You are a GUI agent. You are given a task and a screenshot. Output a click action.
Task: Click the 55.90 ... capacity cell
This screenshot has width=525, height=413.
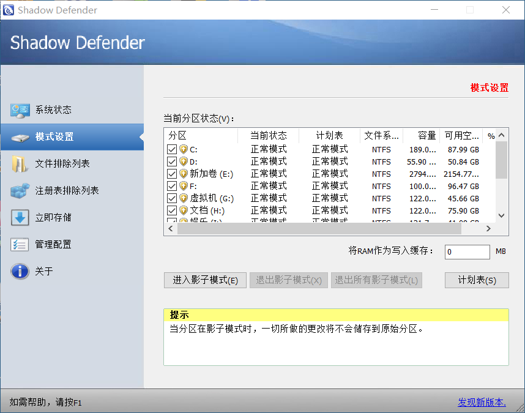click(x=422, y=162)
